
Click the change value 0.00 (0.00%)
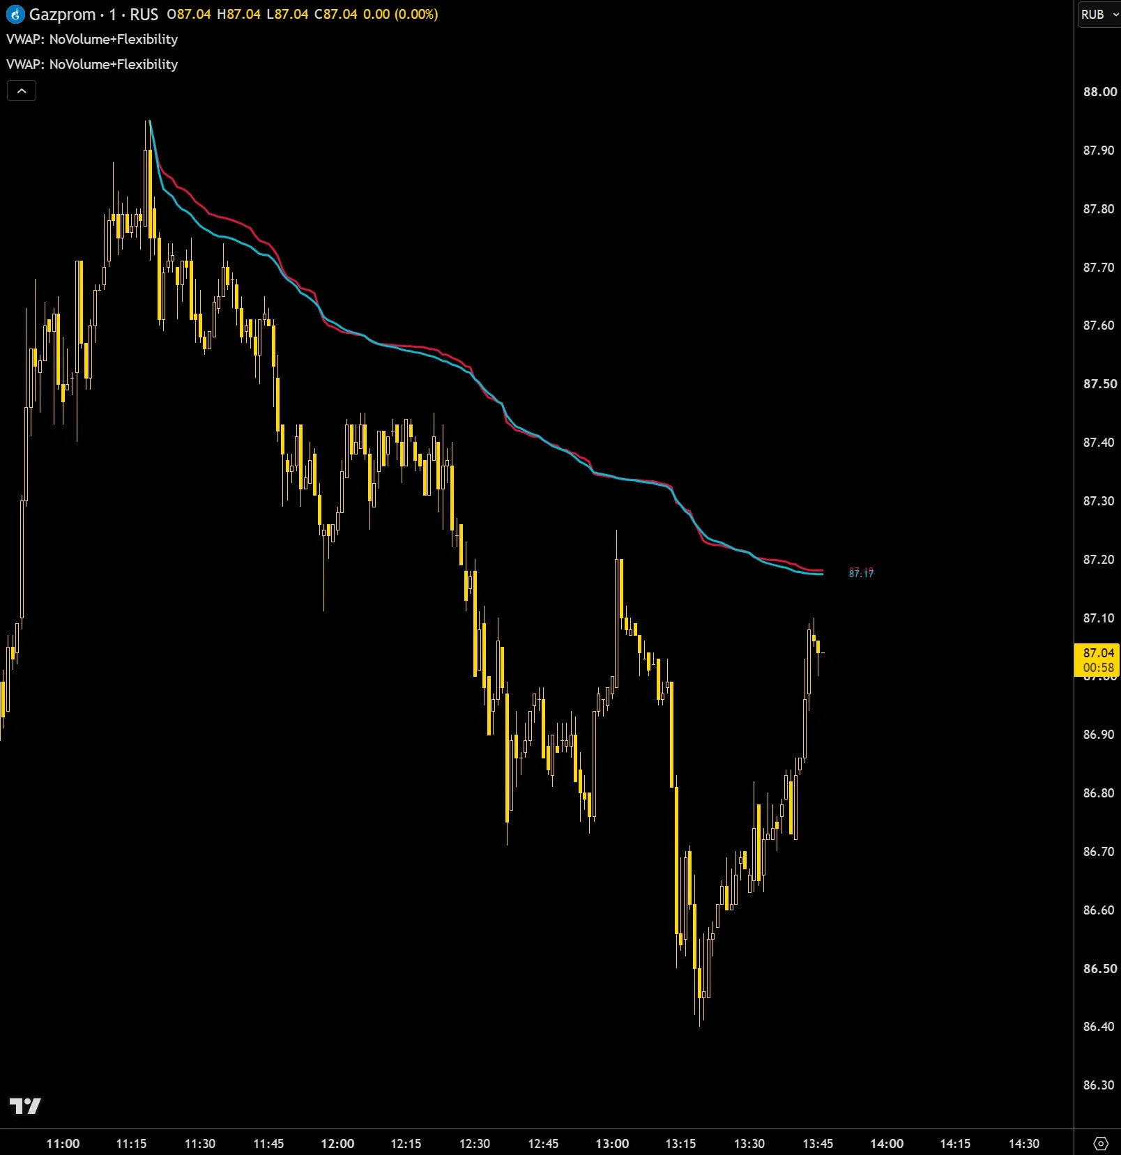tap(401, 14)
